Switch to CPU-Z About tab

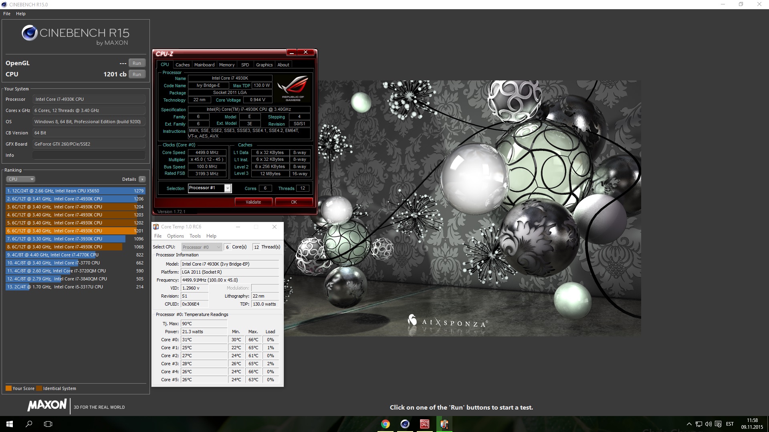tap(283, 65)
